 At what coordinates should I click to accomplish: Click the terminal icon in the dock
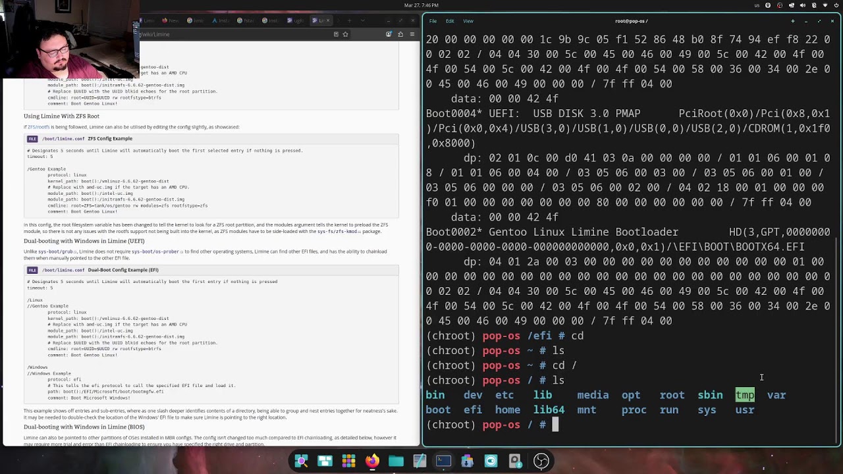point(444,461)
